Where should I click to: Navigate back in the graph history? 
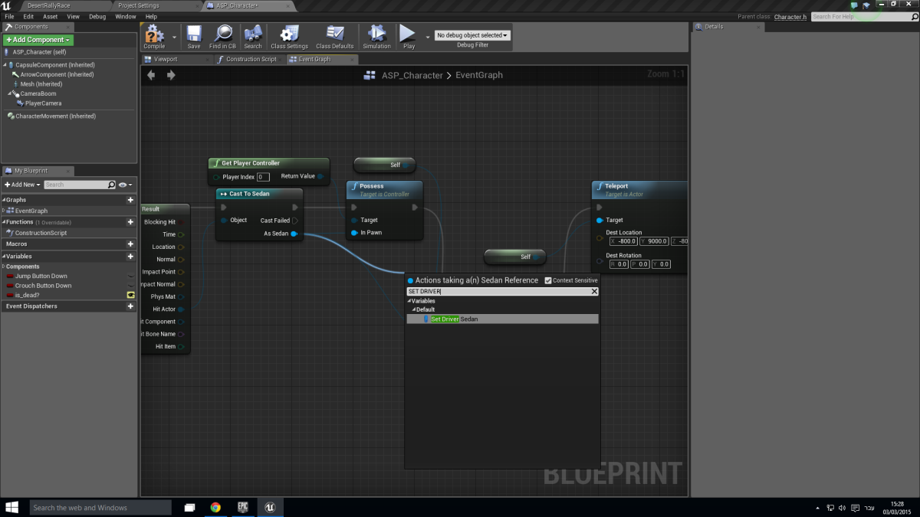tap(151, 75)
